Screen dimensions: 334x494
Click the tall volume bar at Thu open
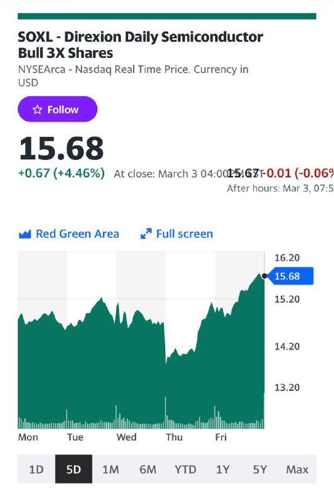point(165,412)
